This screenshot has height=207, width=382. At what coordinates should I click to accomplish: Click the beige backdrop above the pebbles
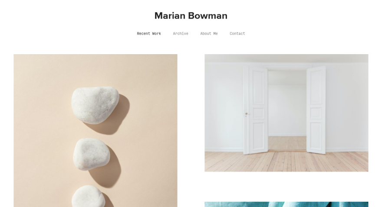point(95,69)
